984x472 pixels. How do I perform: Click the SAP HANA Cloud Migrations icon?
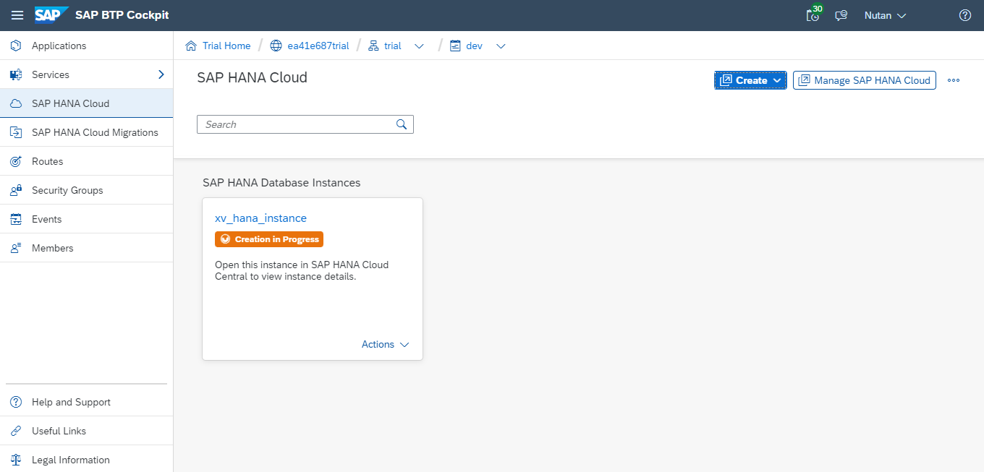pos(16,132)
